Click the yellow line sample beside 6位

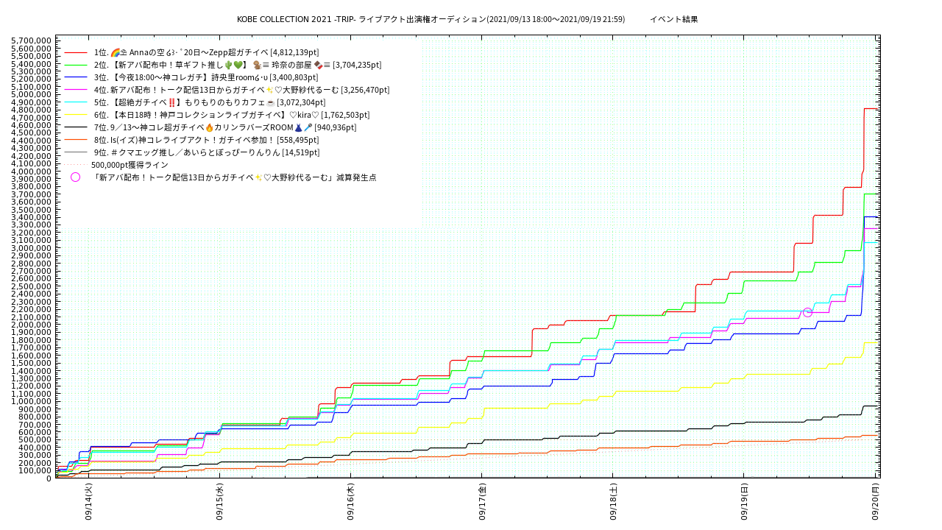(x=76, y=115)
